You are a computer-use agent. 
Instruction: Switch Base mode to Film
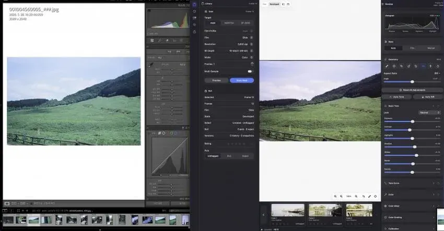click(x=412, y=48)
